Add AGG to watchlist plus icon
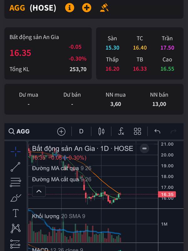Viewport: 188px width, 251px height. [x=87, y=8]
